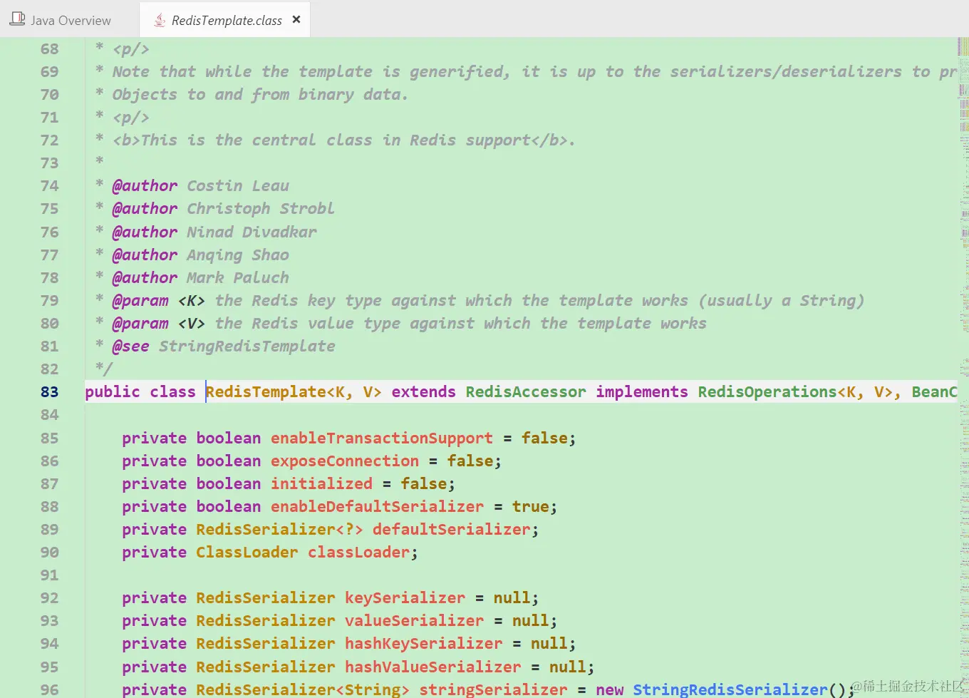
Task: Click the 'true' value on line 88
Action: pyautogui.click(x=531, y=506)
